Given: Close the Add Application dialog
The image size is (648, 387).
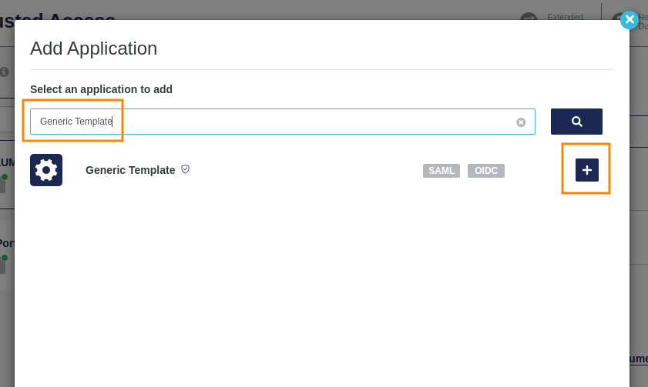Looking at the screenshot, I should click(630, 20).
